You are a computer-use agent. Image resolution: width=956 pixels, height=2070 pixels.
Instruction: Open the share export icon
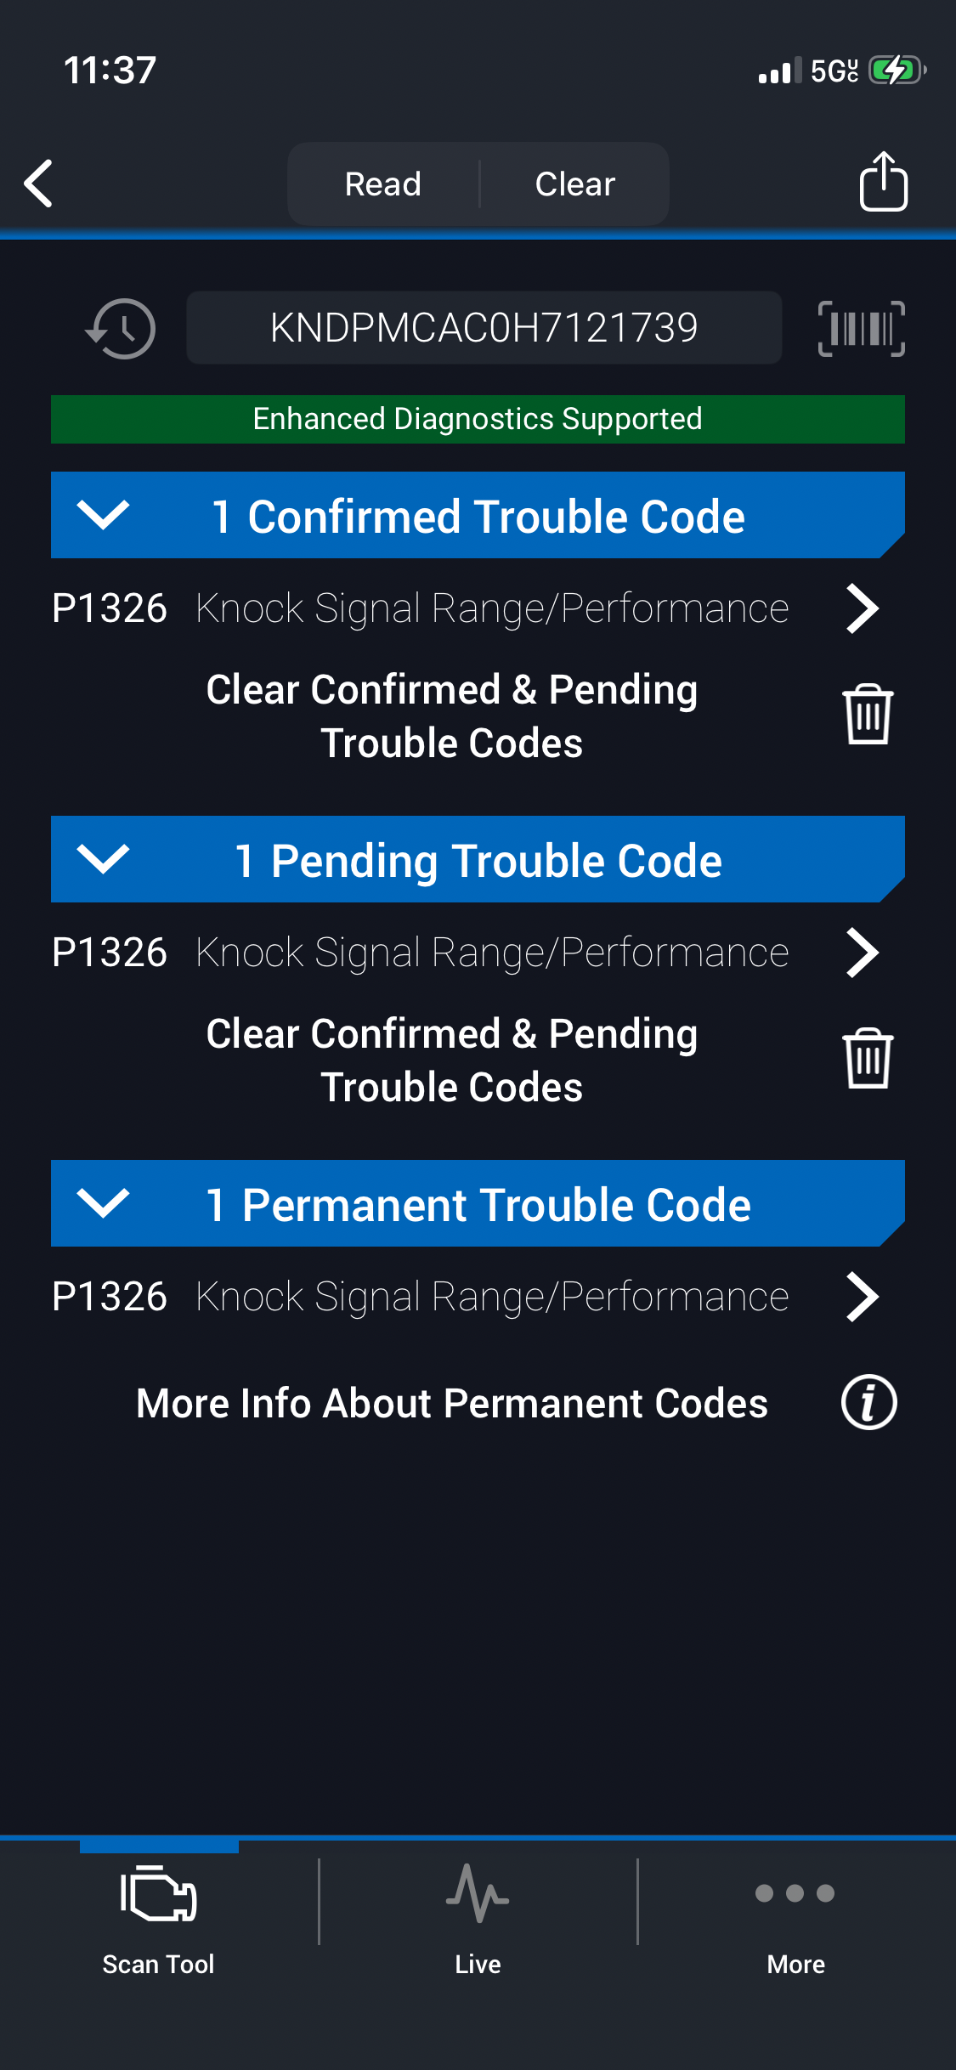[883, 182]
